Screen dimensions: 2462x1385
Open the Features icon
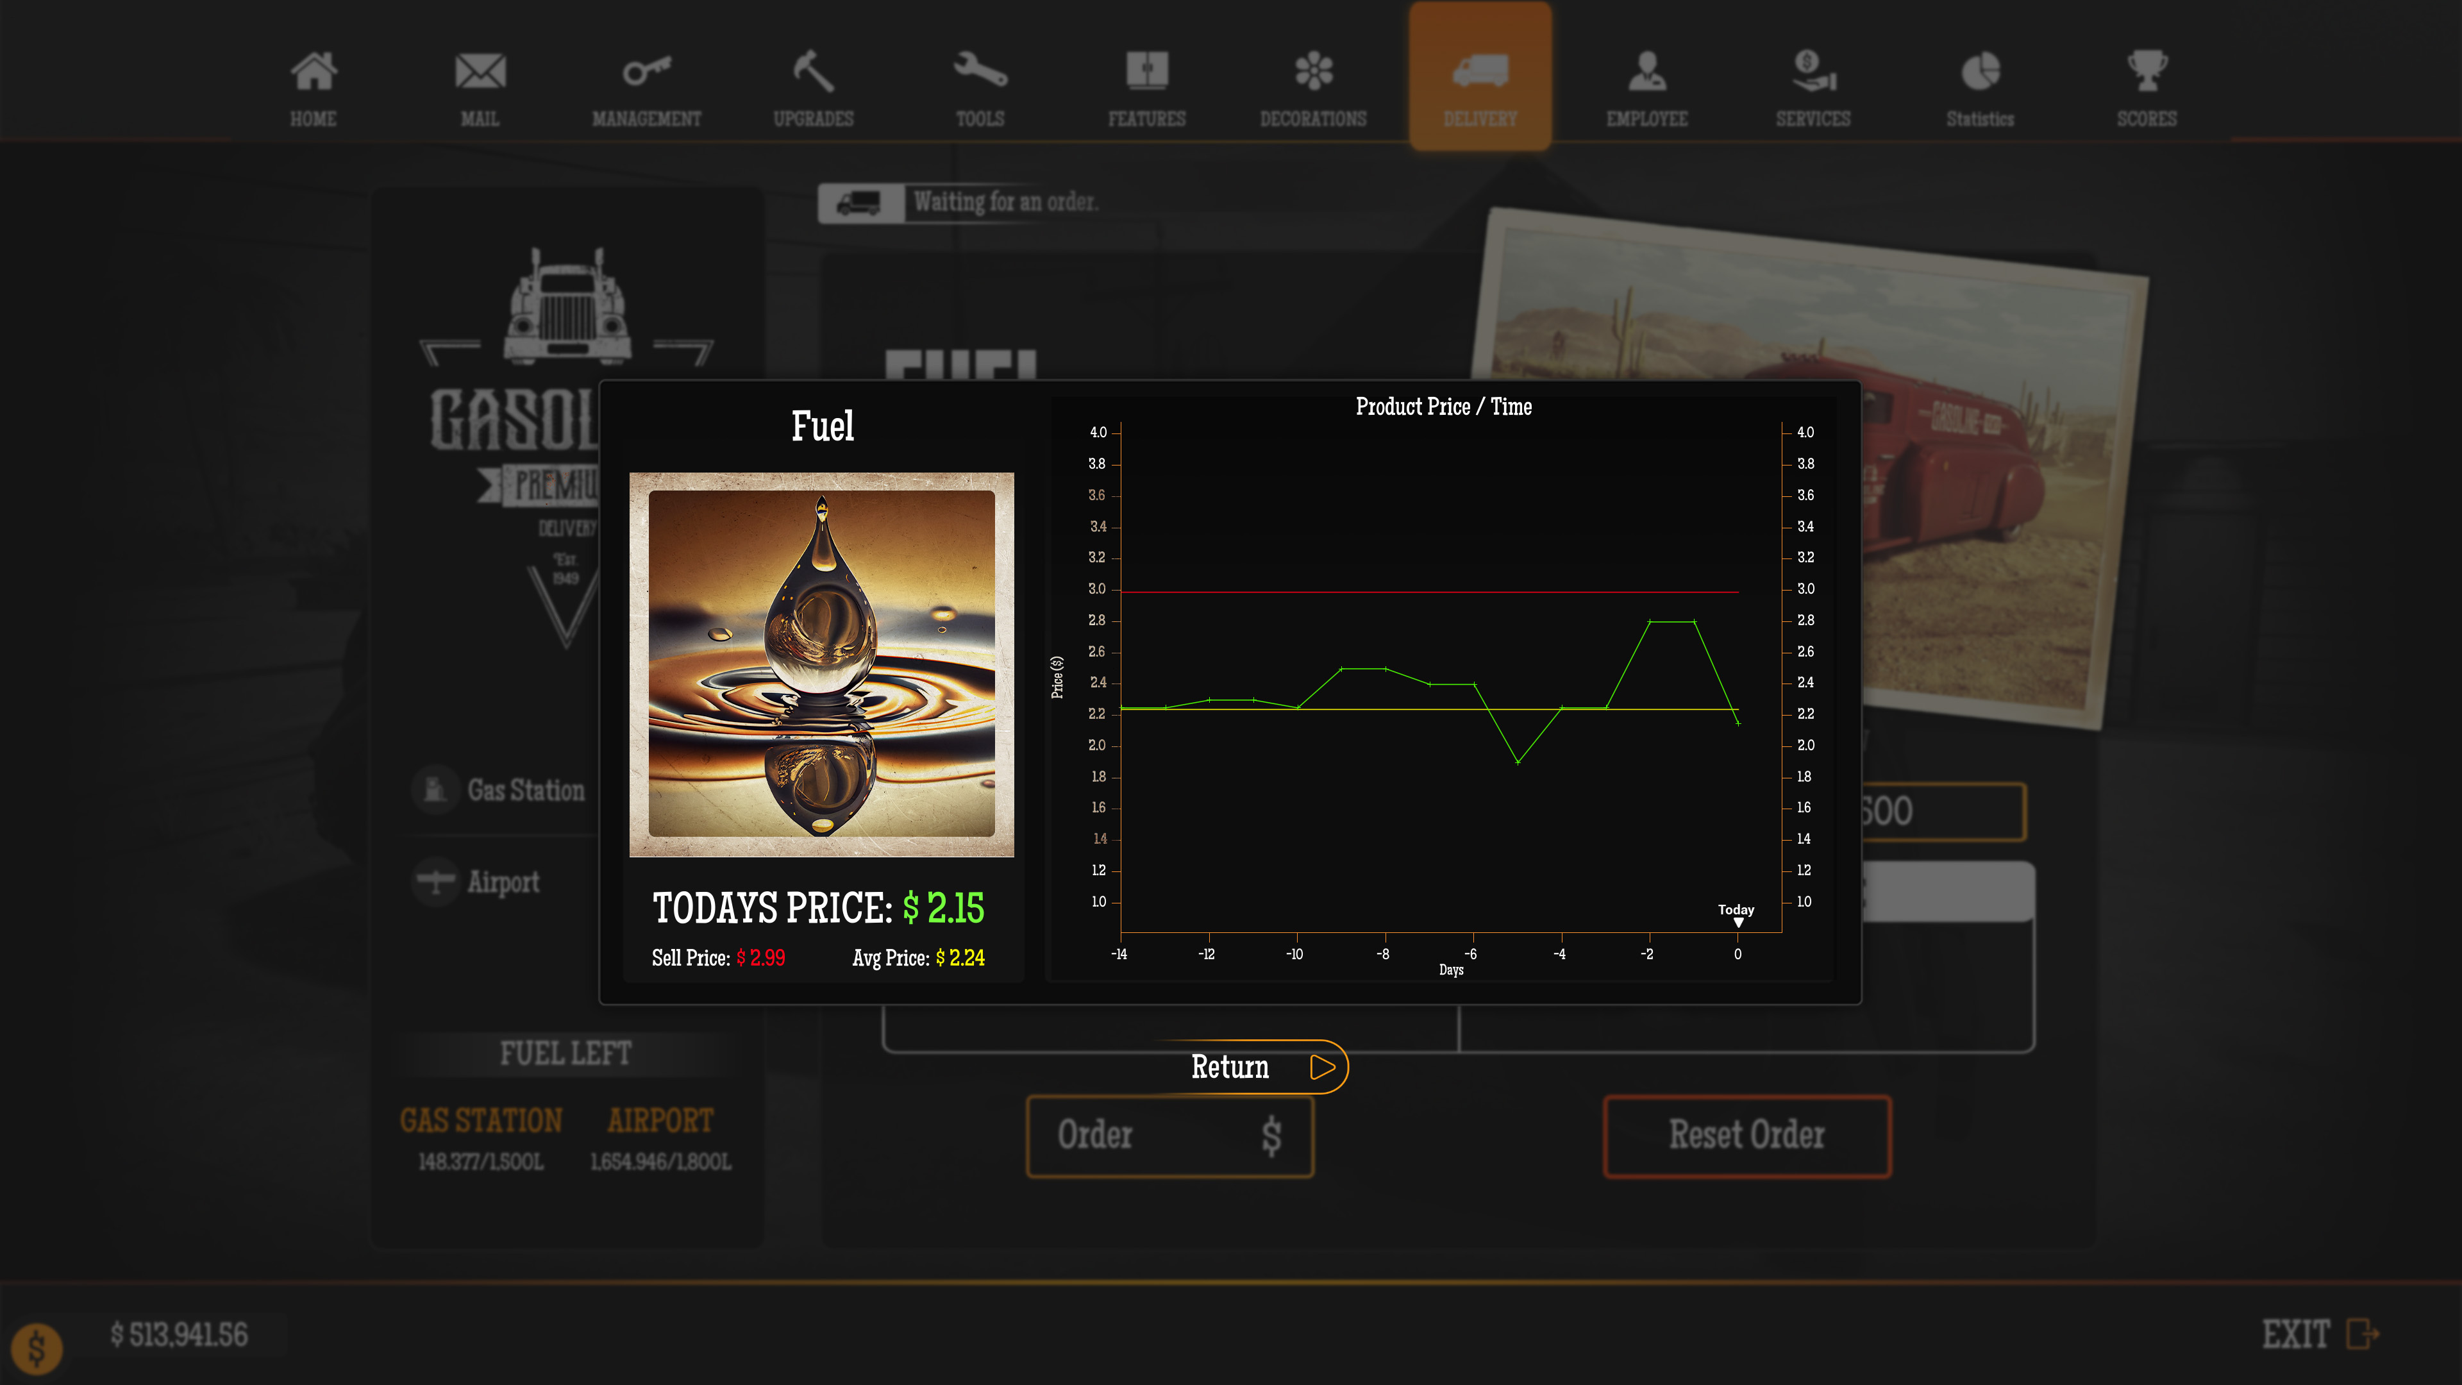pos(1147,72)
